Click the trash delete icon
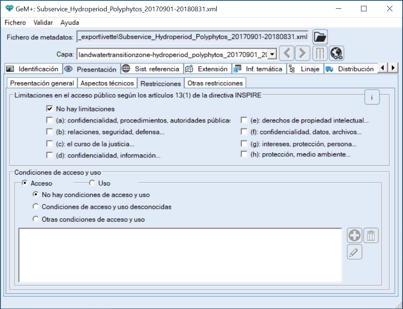This screenshot has height=309, width=403. tap(371, 236)
